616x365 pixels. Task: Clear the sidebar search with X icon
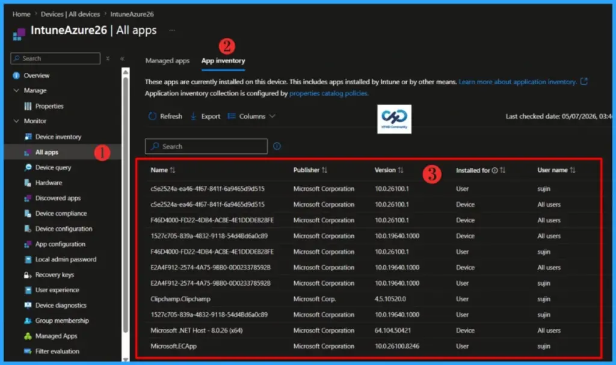108,58
